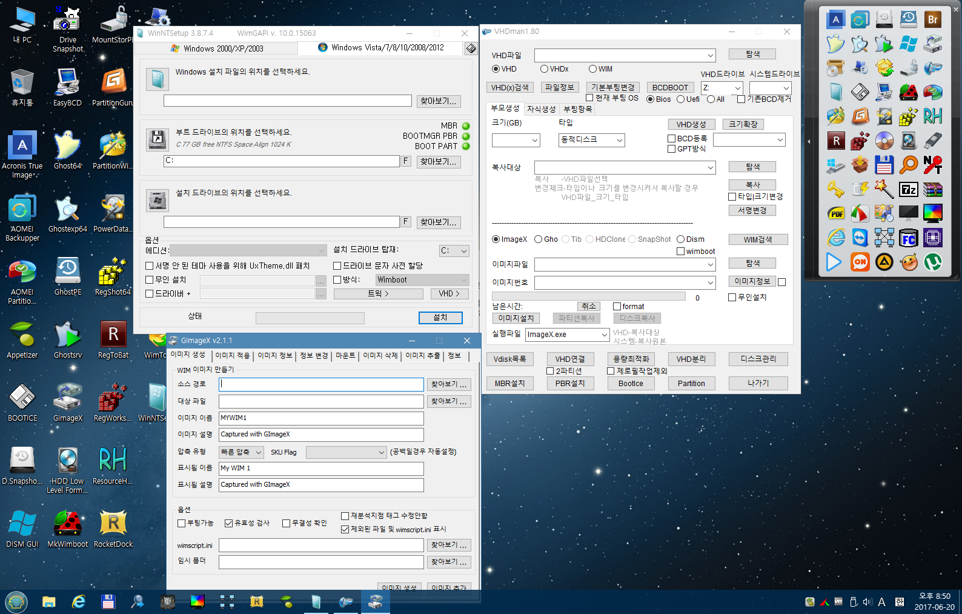
Task: Select the Dism radio option in VHDman
Action: pyautogui.click(x=691, y=239)
